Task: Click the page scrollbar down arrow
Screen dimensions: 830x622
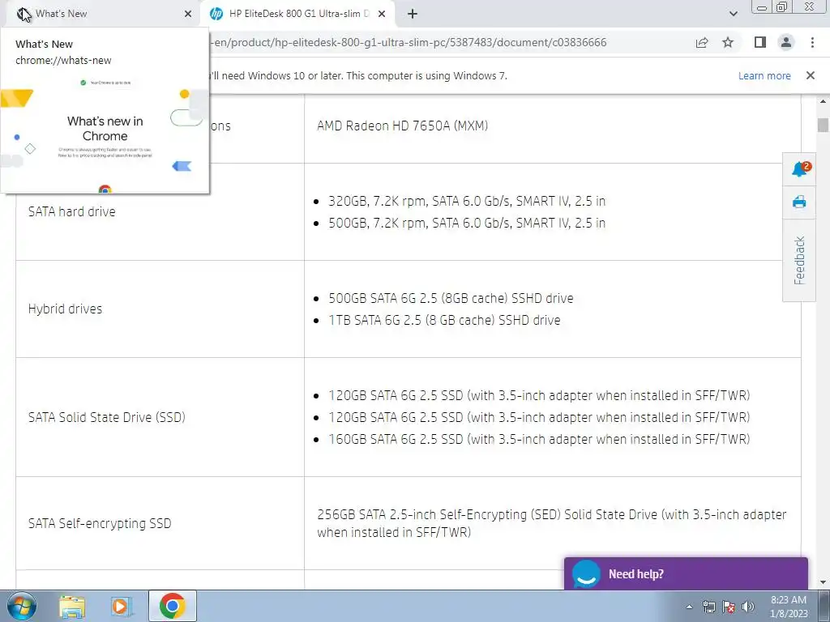Action: (823, 582)
